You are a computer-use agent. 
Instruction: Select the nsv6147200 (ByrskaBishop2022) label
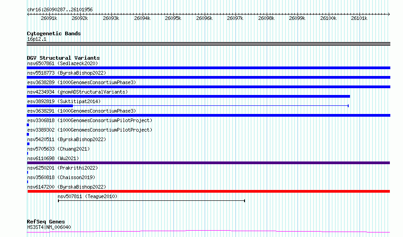tap(67, 187)
